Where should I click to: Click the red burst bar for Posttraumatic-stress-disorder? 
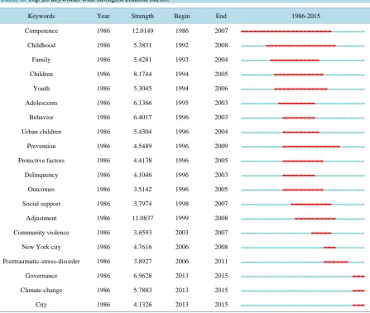(336, 262)
